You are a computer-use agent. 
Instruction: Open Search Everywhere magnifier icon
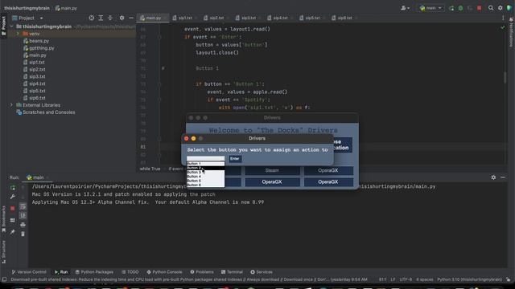[491, 8]
